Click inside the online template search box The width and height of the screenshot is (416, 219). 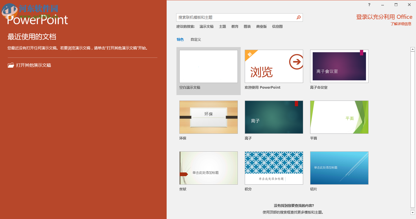pyautogui.click(x=234, y=17)
